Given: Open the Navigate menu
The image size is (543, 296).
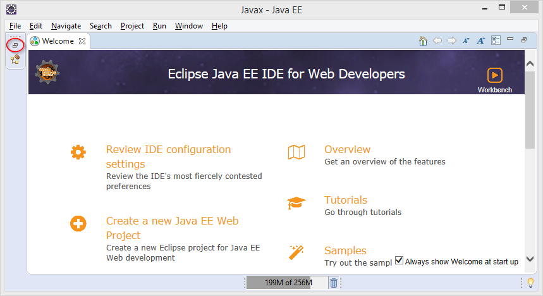Looking at the screenshot, I should (x=66, y=26).
